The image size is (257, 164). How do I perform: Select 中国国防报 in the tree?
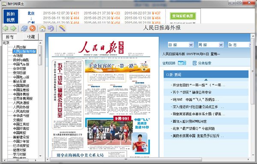coord(21,85)
